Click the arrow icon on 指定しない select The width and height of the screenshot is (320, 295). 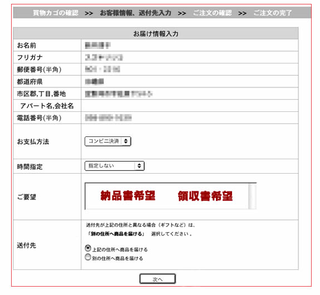(x=139, y=166)
